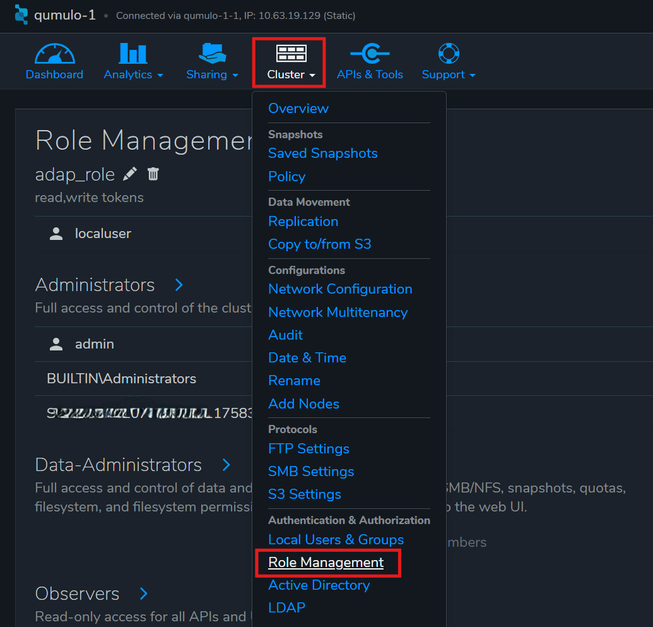653x627 pixels.
Task: Click the Administrators role heading
Action: (95, 285)
